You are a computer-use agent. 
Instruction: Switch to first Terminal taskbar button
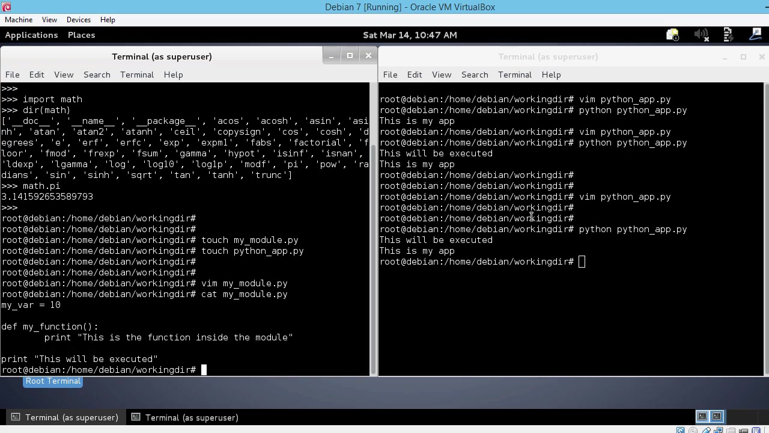65,417
